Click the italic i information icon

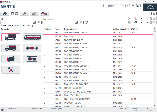pyautogui.click(x=148, y=19)
